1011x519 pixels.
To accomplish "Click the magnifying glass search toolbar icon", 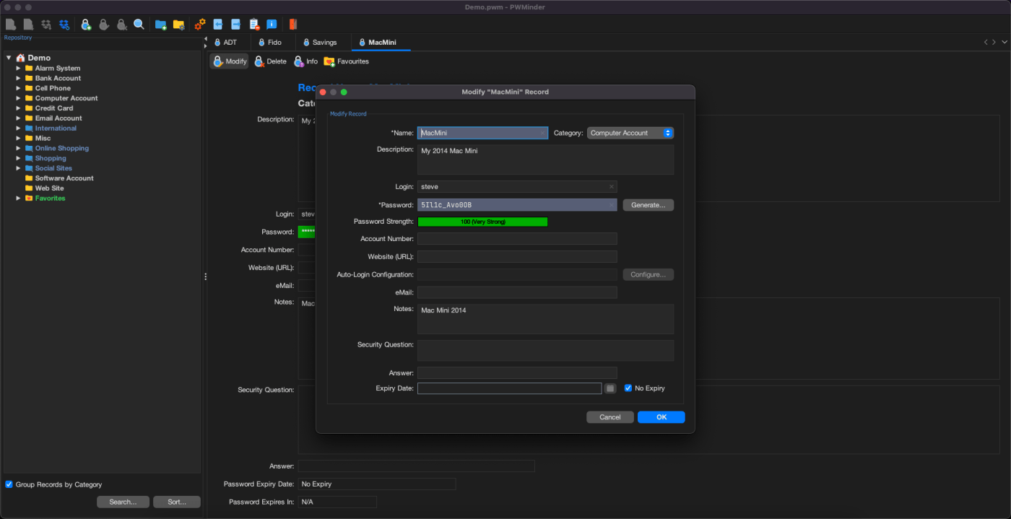I will click(139, 25).
